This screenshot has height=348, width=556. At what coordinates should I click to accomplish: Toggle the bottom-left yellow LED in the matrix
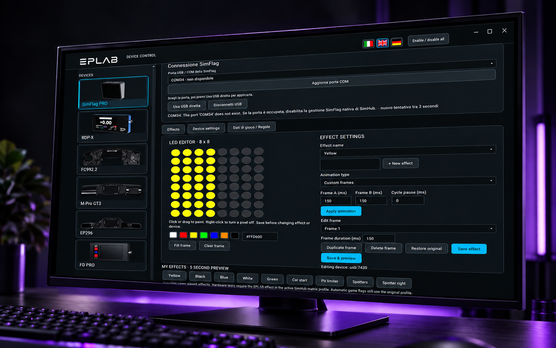point(175,213)
